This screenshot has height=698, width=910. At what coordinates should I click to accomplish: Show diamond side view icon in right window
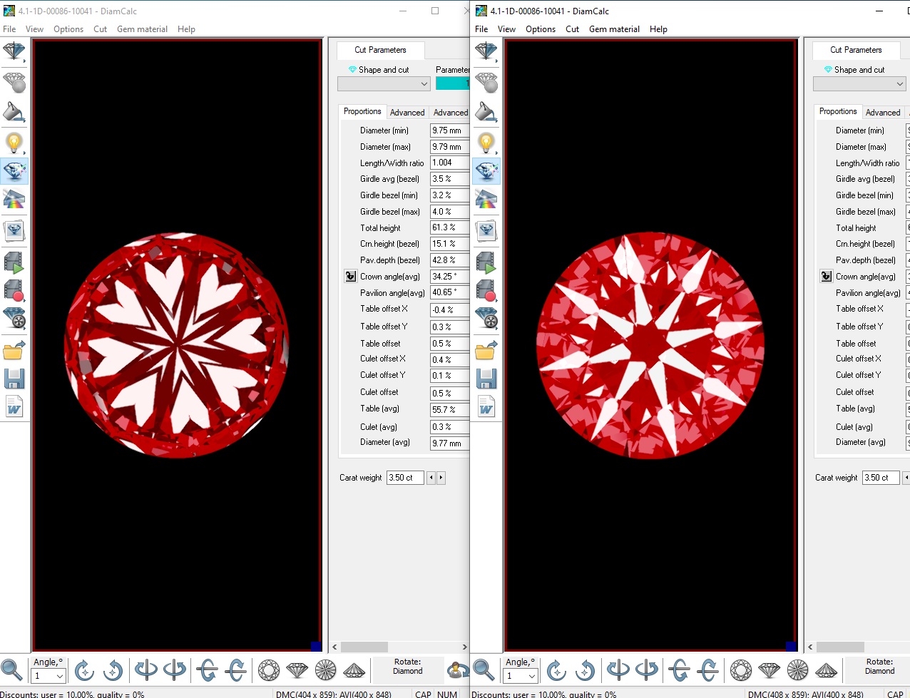[770, 669]
